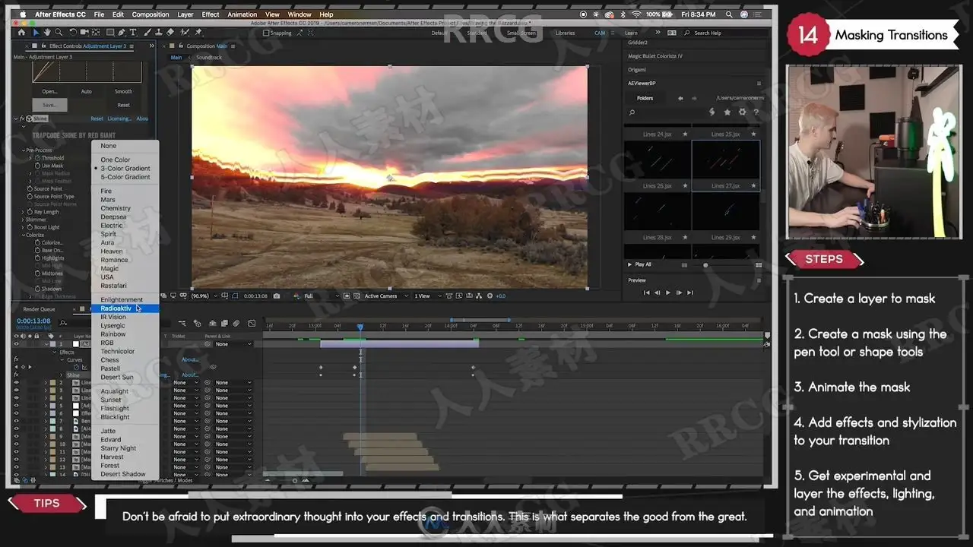This screenshot has width=973, height=547.
Task: Switch to the Soundtrack composition tab
Action: tap(209, 58)
